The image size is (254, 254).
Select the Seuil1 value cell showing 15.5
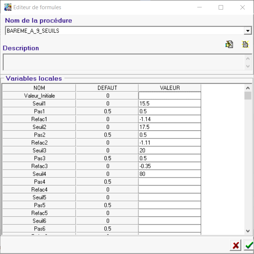pos(169,103)
